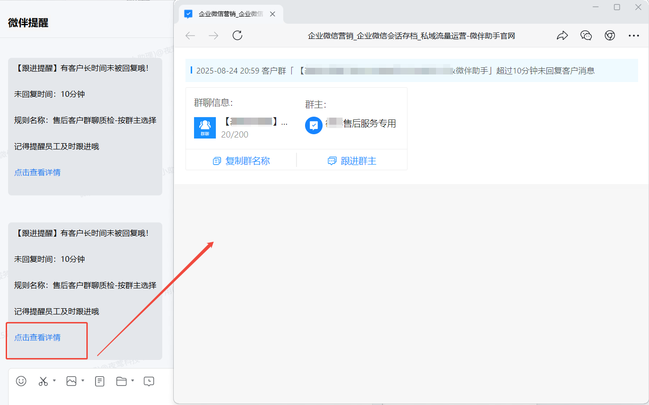Minimize the browser window
The height and width of the screenshot is (405, 649).
pyautogui.click(x=595, y=7)
